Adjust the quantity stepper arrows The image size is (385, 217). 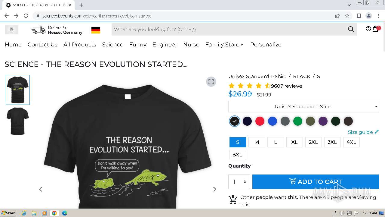245,182
